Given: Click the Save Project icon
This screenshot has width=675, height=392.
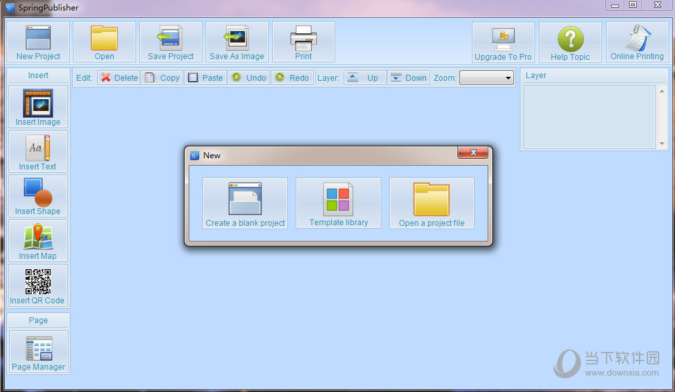Looking at the screenshot, I should 170,42.
